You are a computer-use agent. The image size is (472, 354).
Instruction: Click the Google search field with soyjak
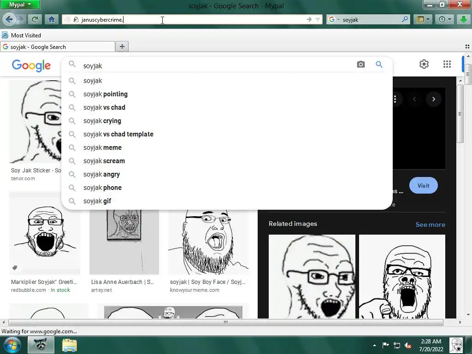(x=217, y=65)
